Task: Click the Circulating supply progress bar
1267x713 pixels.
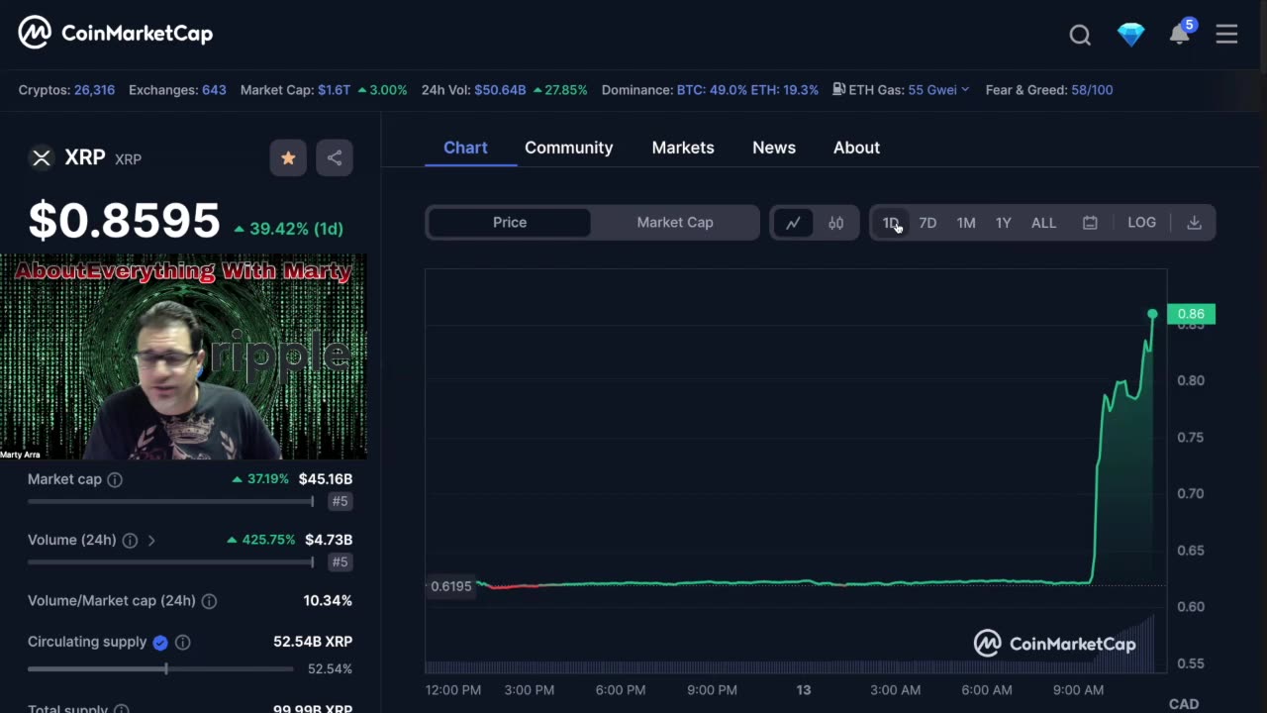Action: pyautogui.click(x=160, y=669)
